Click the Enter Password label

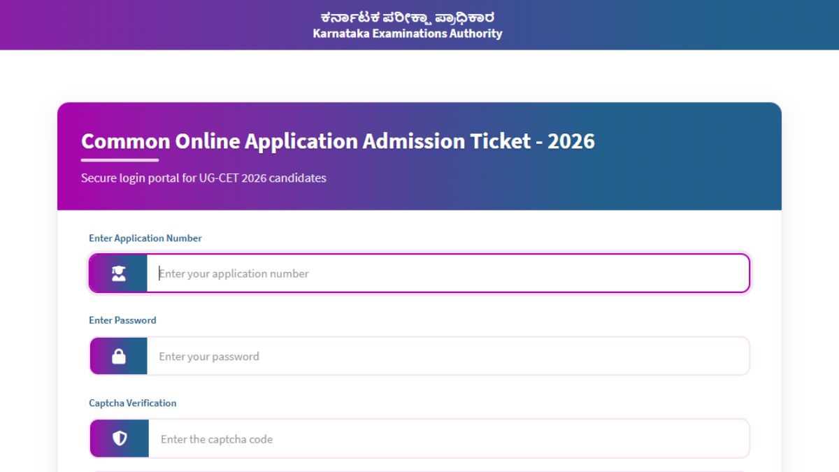(x=122, y=320)
